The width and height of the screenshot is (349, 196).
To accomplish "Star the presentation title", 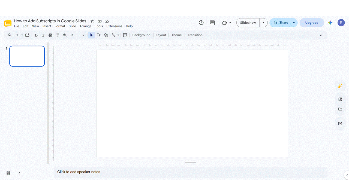I will pyautogui.click(x=92, y=21).
